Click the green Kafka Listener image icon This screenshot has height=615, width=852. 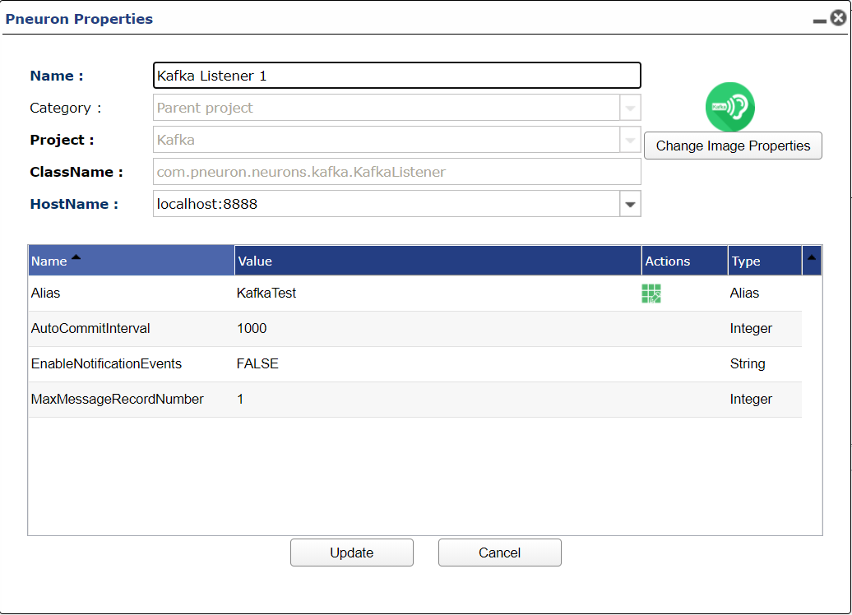click(x=729, y=107)
